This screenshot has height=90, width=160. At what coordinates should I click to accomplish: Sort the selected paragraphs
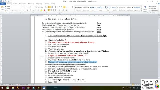(x=69, y=7)
